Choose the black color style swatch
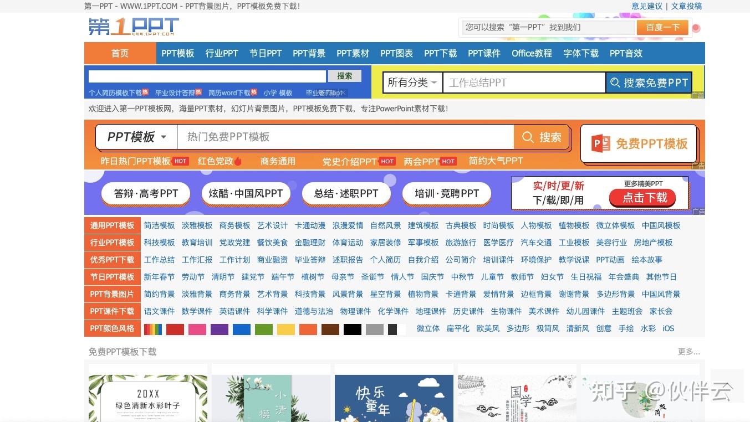The width and height of the screenshot is (750, 422). (353, 330)
